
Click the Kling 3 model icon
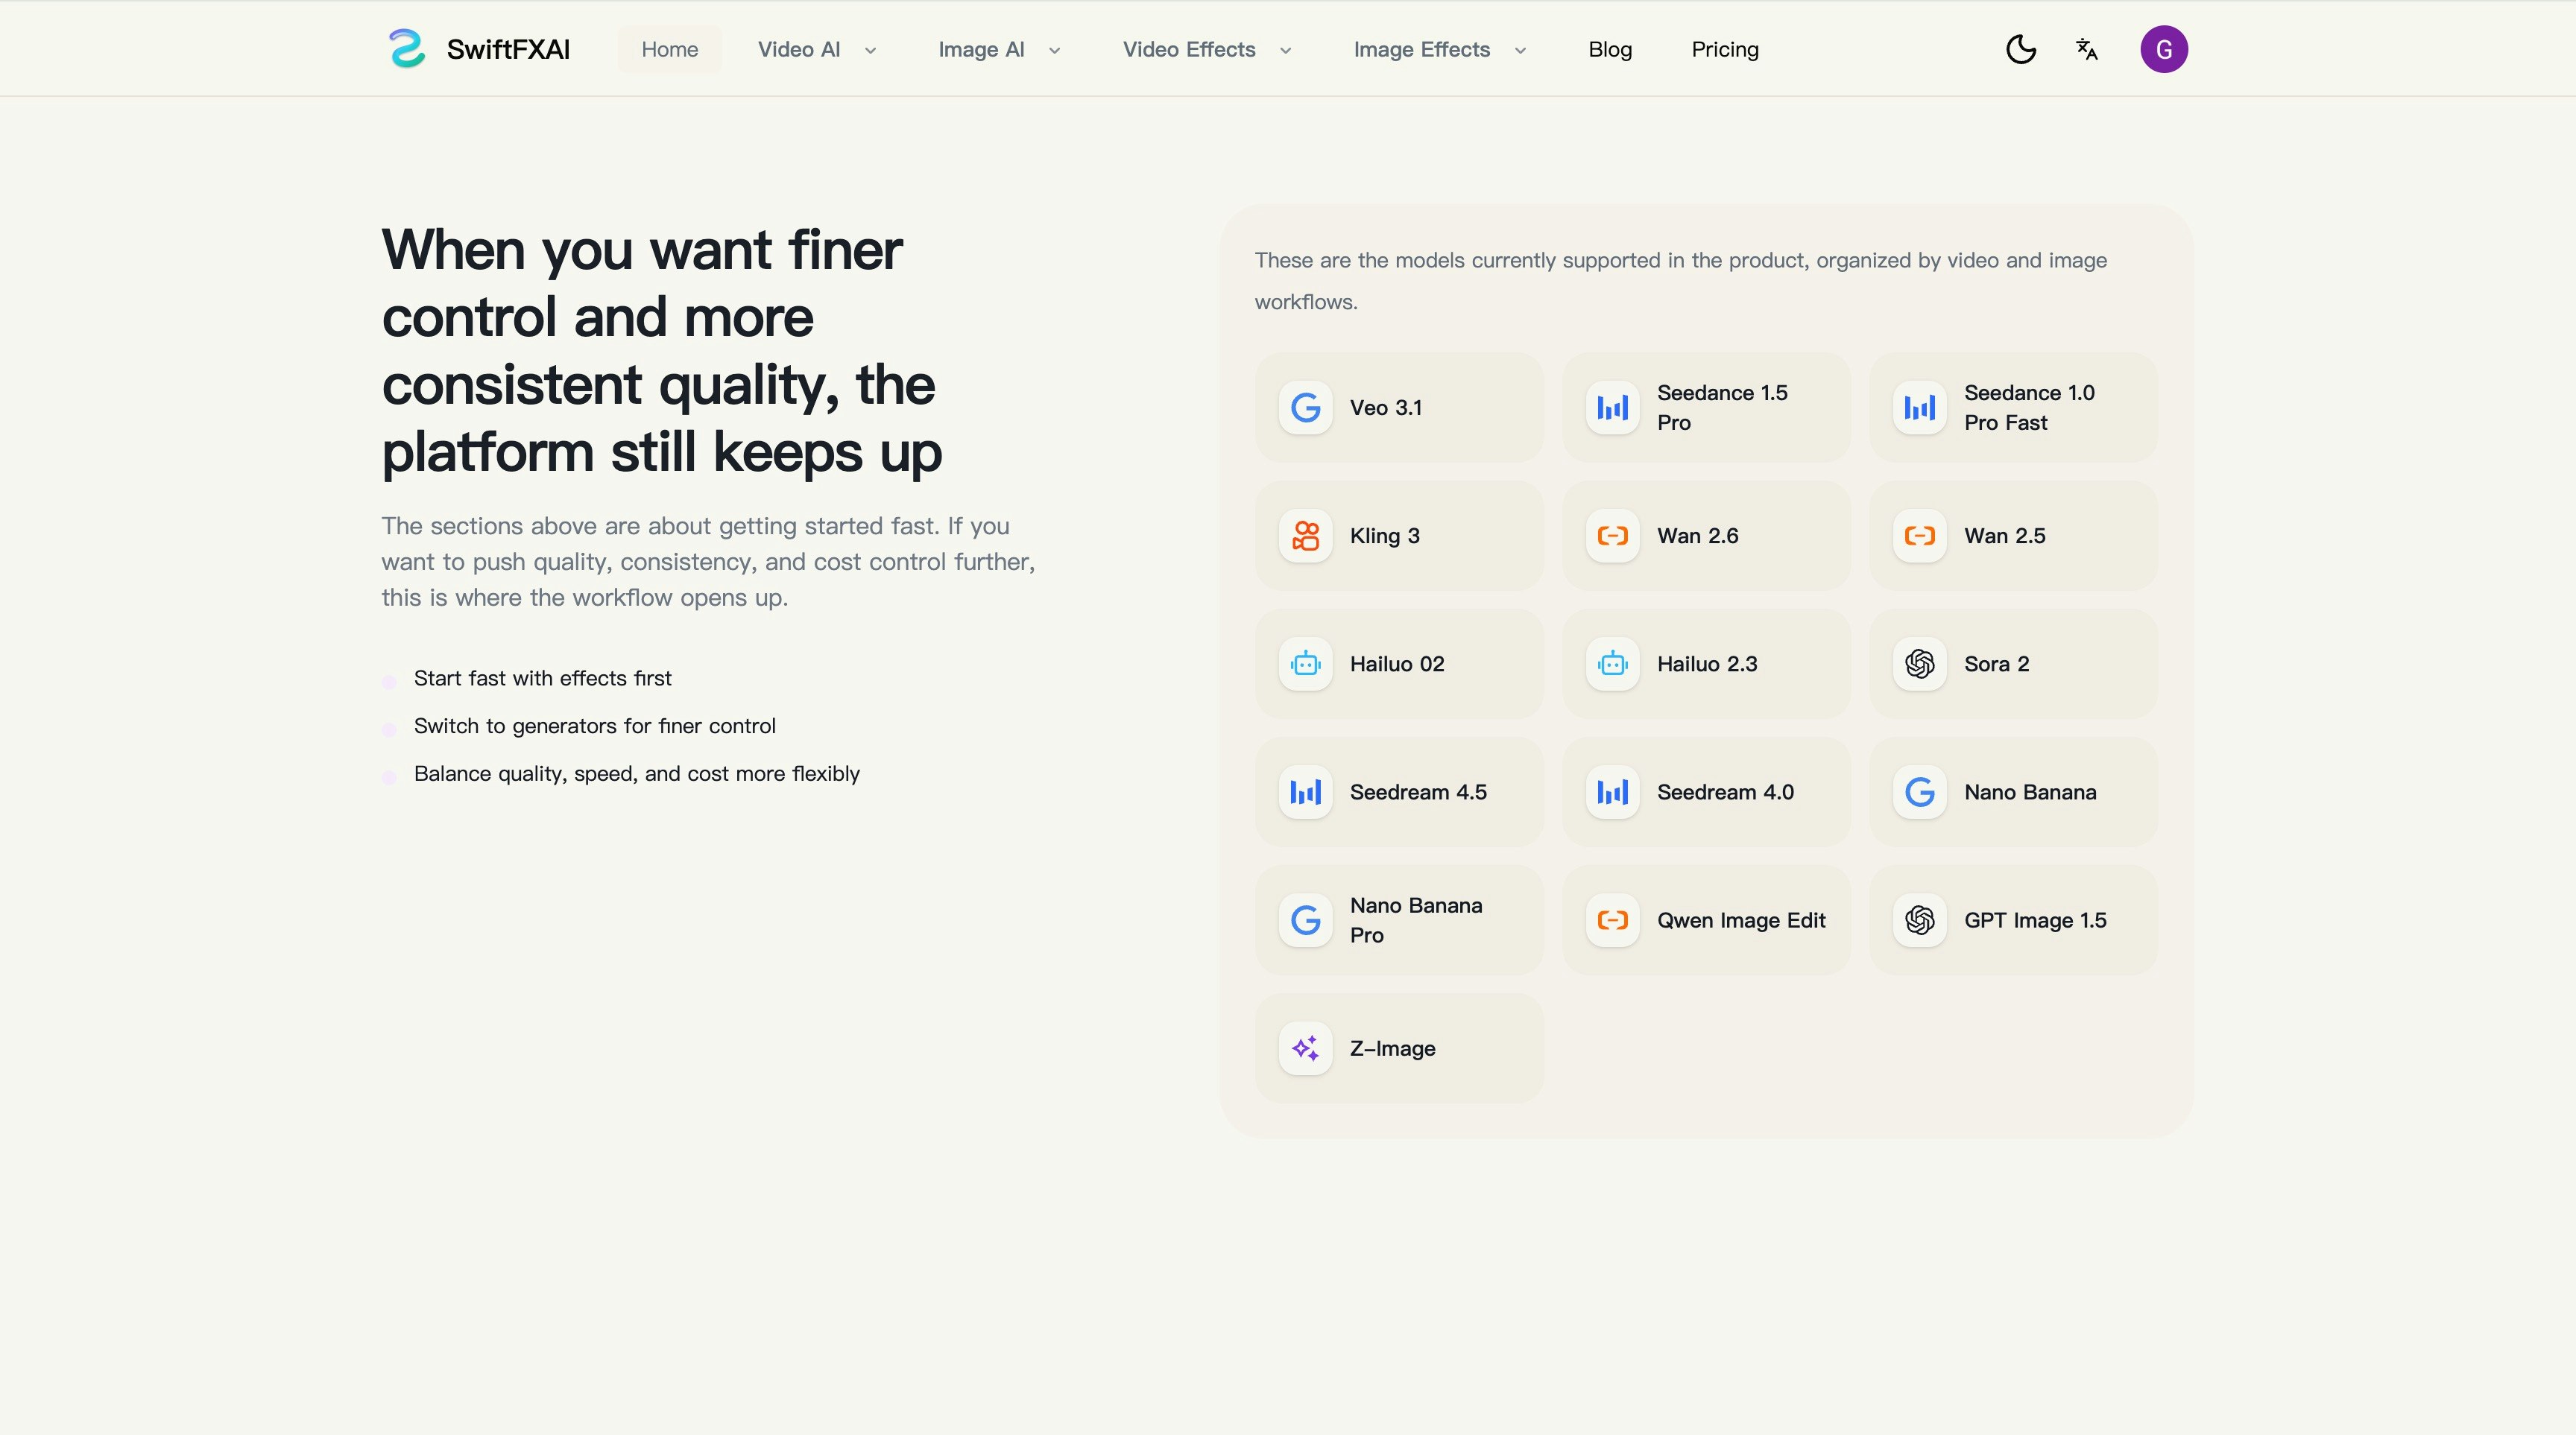(1305, 536)
